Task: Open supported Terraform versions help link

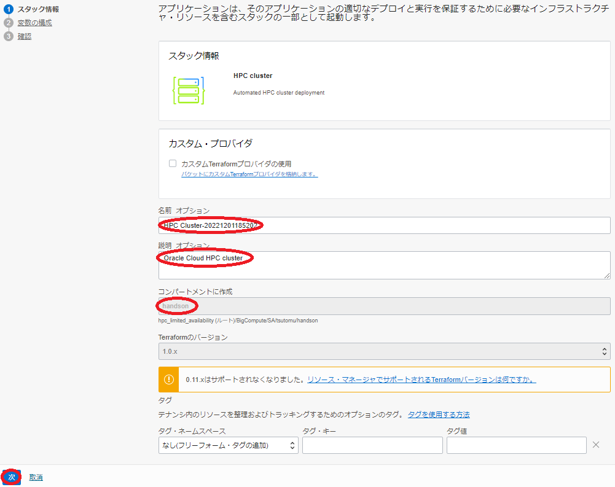Action: [421, 380]
